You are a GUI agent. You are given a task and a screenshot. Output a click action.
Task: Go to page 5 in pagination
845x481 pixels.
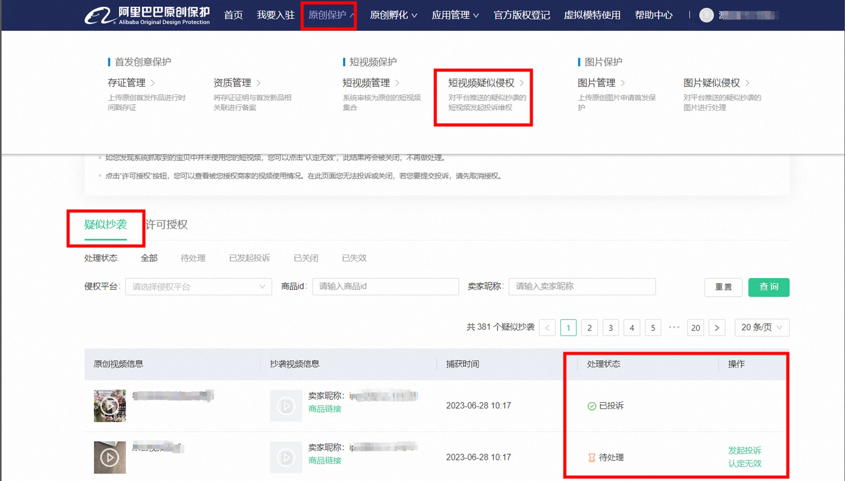click(x=653, y=328)
